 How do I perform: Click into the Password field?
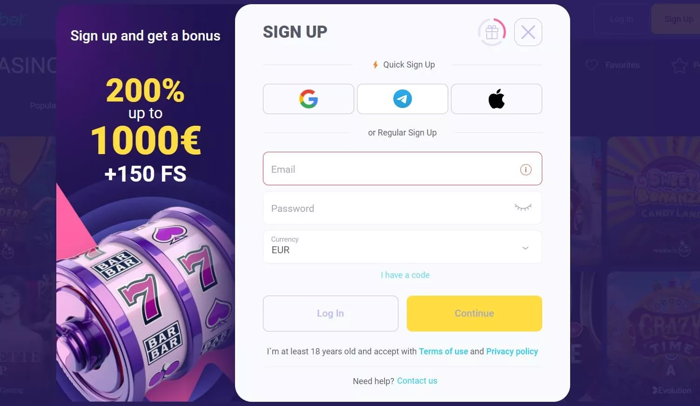tap(403, 208)
